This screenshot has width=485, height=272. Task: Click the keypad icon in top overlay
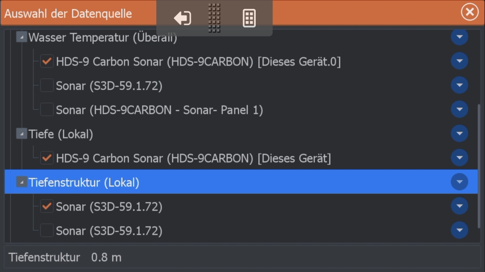click(x=249, y=18)
